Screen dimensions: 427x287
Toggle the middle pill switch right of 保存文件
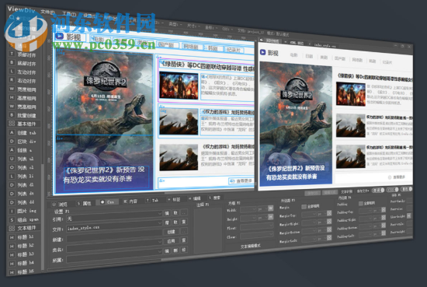click(392, 189)
